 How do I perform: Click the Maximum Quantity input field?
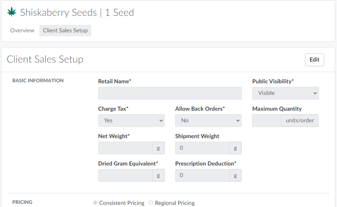tap(267, 121)
